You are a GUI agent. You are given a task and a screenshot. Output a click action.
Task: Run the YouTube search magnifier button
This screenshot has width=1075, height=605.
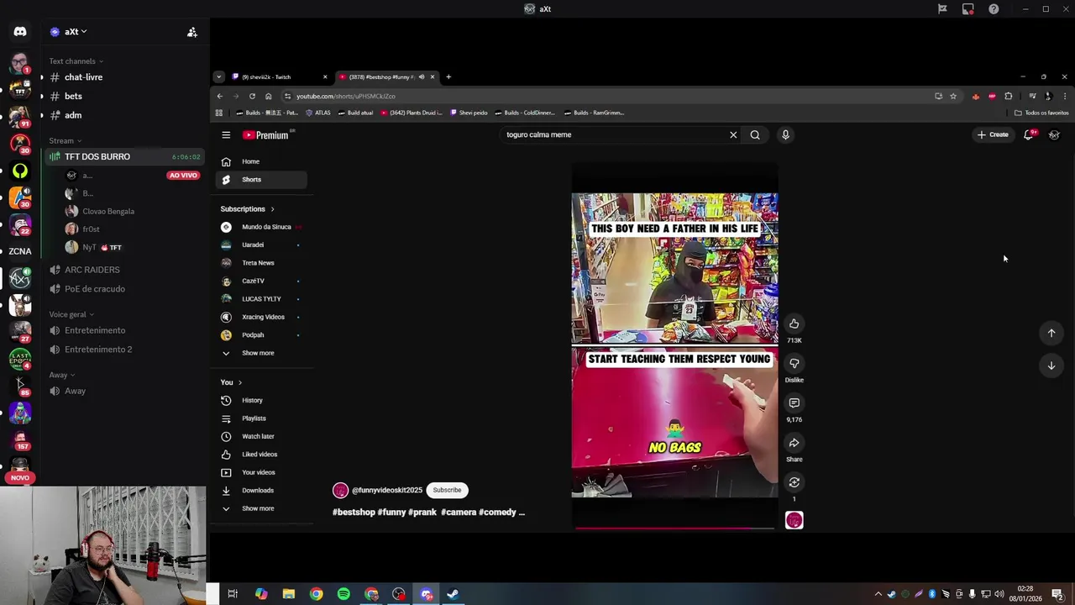click(x=755, y=134)
